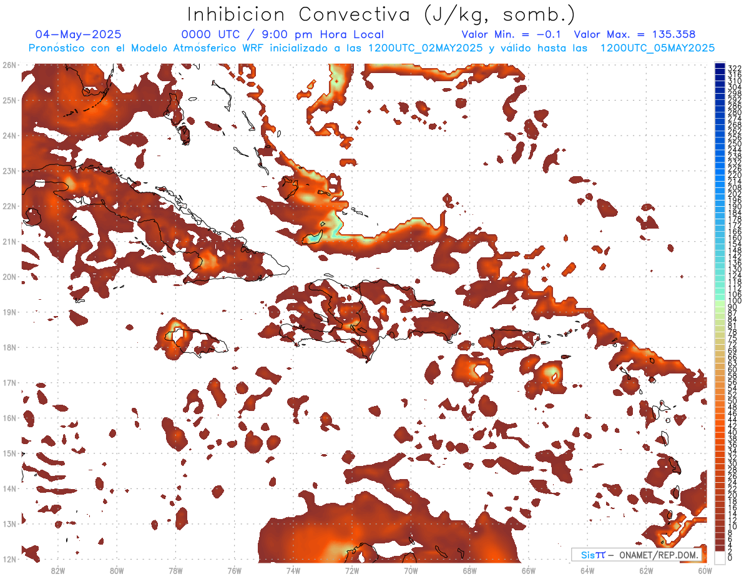The width and height of the screenshot is (749, 579).
Task: Click the '25N' latitude label
Action: (9, 100)
